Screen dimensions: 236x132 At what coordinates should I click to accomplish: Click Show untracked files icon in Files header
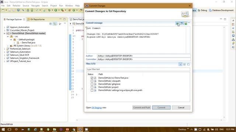click(x=180, y=65)
